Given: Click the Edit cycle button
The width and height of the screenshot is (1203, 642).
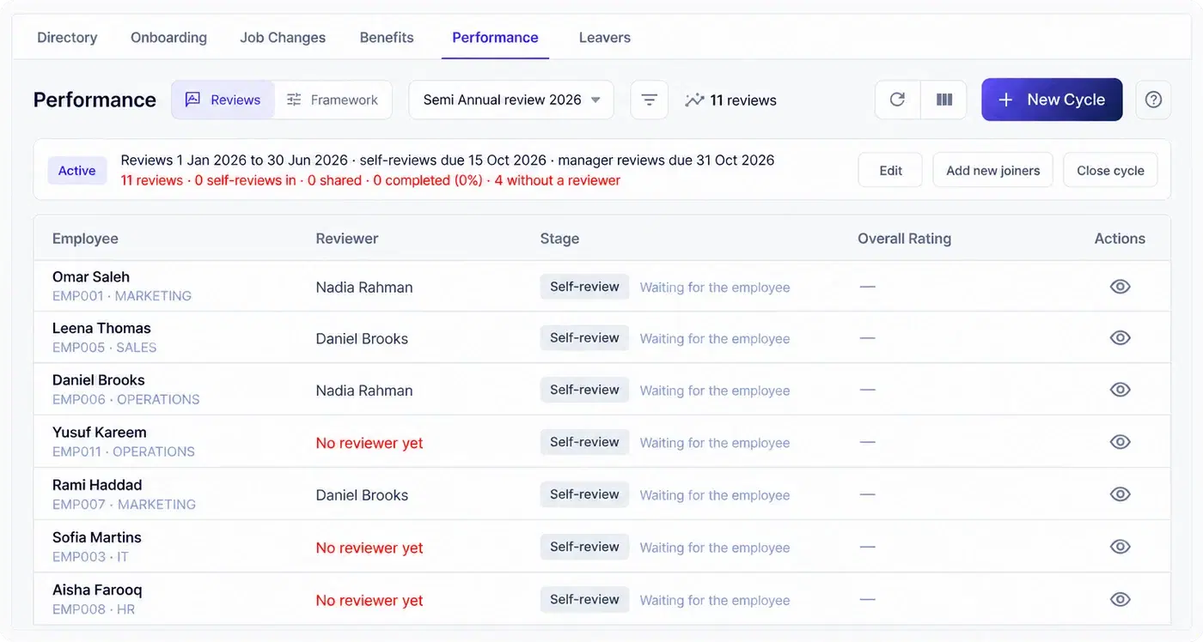Looking at the screenshot, I should [x=890, y=170].
